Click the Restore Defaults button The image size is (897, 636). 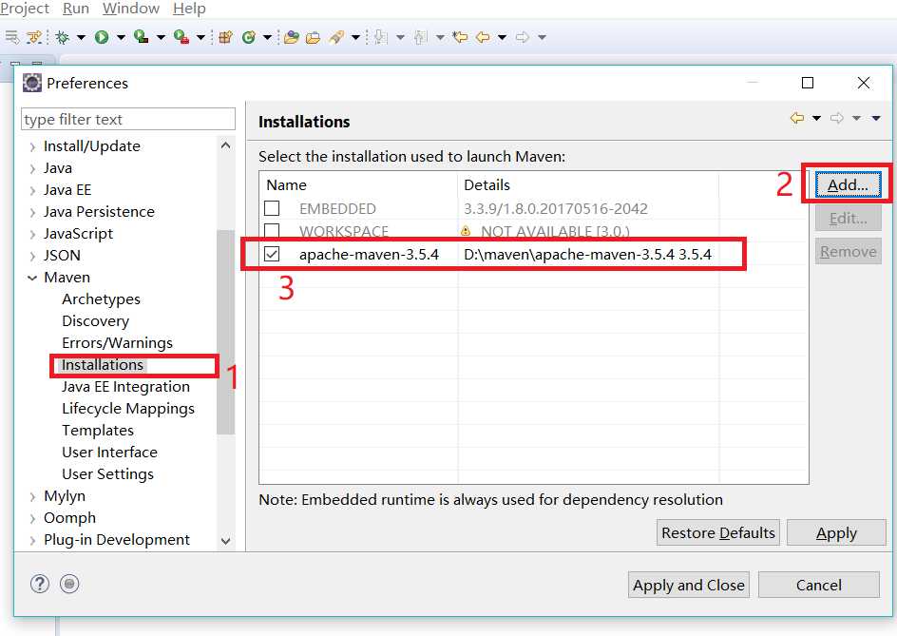click(718, 532)
